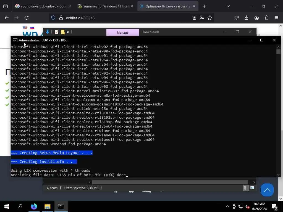Expand the list all tabs dropdown
The height and width of the screenshot is (212, 283).
click(228, 6)
